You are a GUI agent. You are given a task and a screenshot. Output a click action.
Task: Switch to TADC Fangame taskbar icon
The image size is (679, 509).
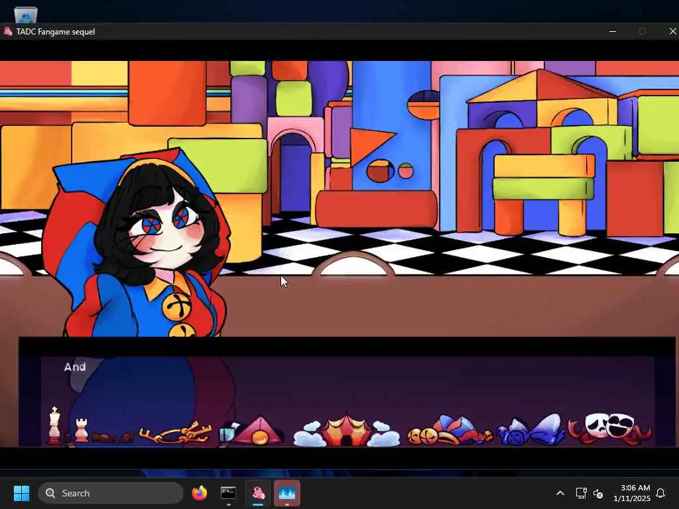coord(258,493)
